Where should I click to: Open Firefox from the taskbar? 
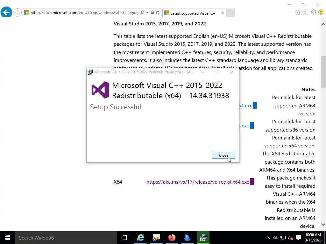(172, 238)
